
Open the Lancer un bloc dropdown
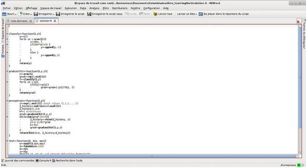[187, 14]
